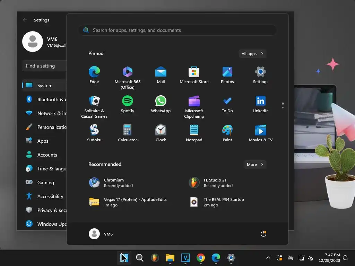Click the Find a setting field
The image size is (355, 266).
(45, 66)
